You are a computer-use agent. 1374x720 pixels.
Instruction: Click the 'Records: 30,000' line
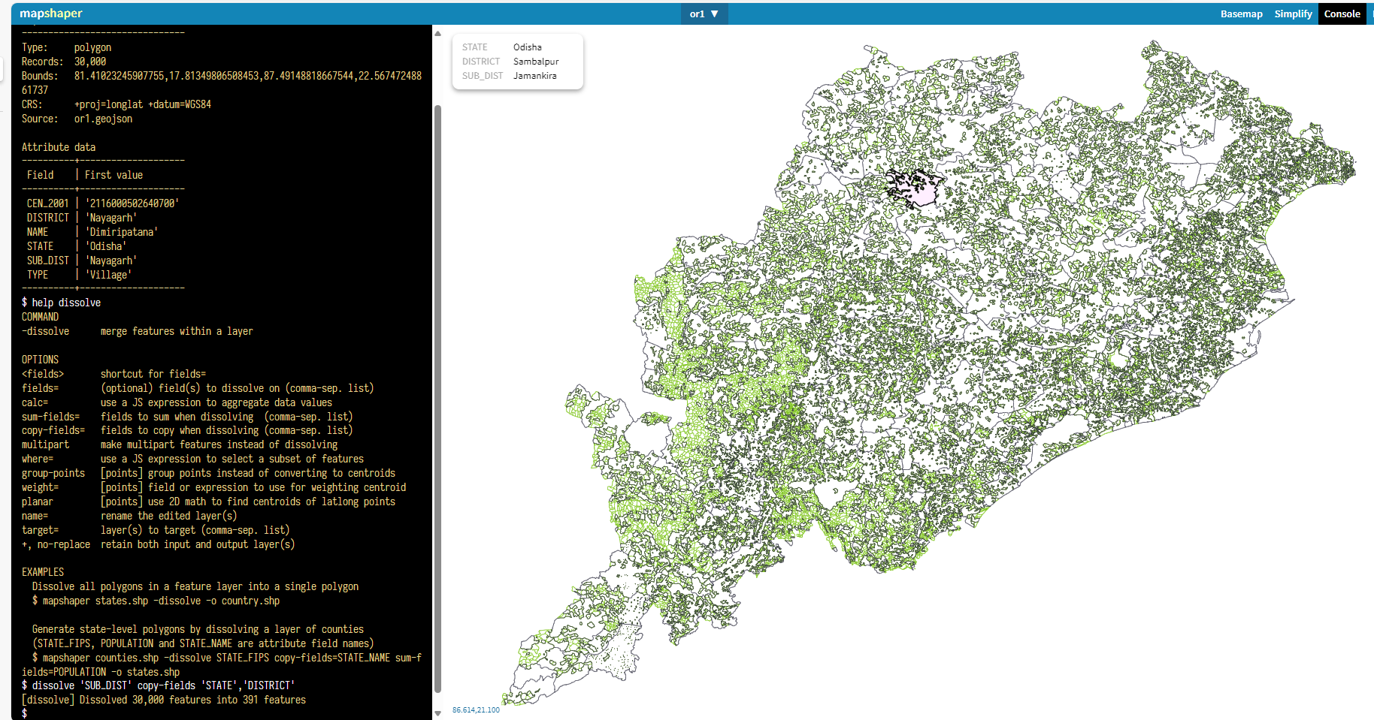coord(64,62)
